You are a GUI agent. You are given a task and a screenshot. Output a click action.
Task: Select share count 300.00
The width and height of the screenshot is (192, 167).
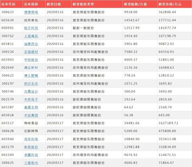point(130,91)
